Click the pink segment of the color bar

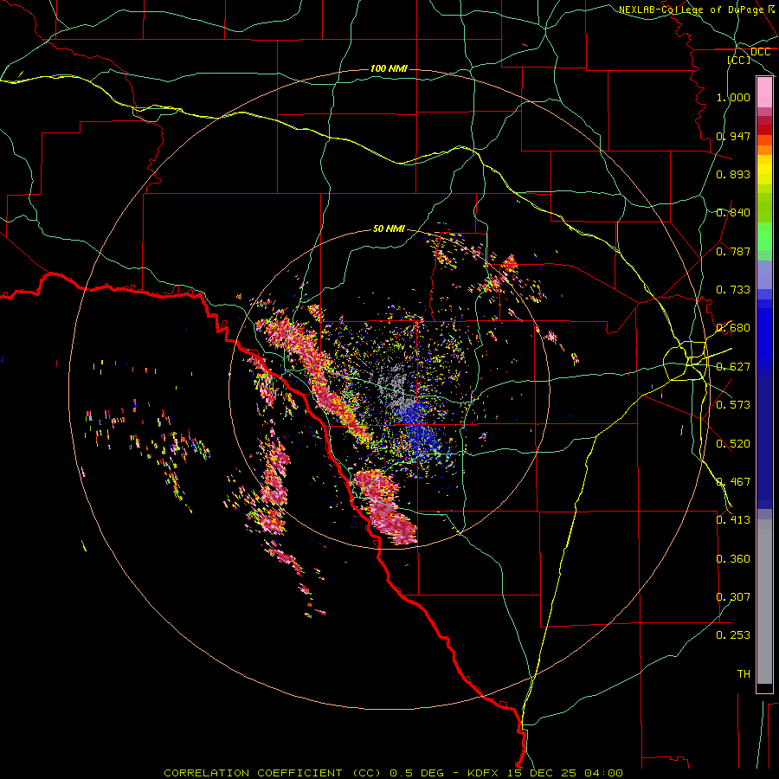764,93
